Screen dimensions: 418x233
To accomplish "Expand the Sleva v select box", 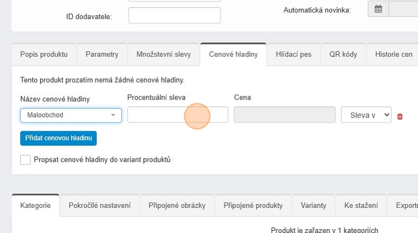I will pos(366,115).
